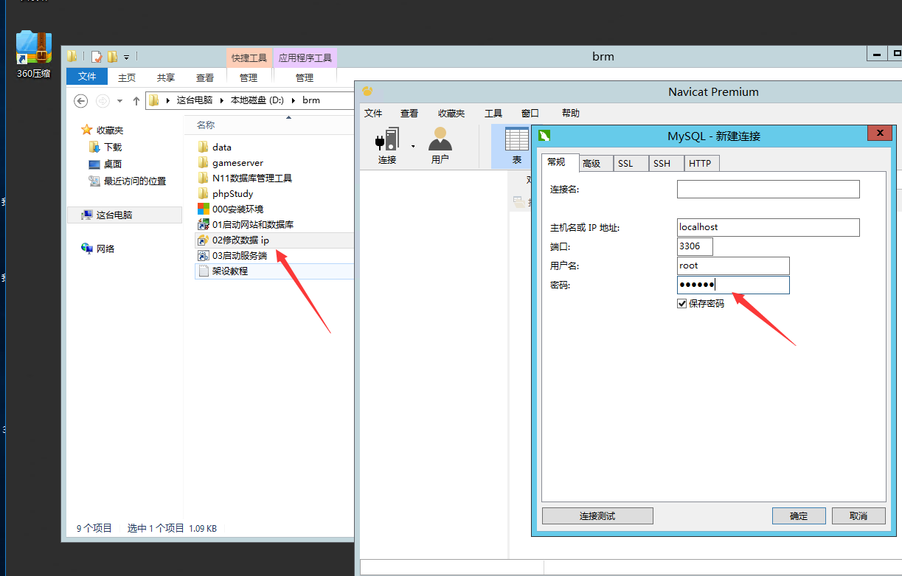Switch to the 主页 ribbon tab
This screenshot has width=902, height=576.
coord(127,77)
